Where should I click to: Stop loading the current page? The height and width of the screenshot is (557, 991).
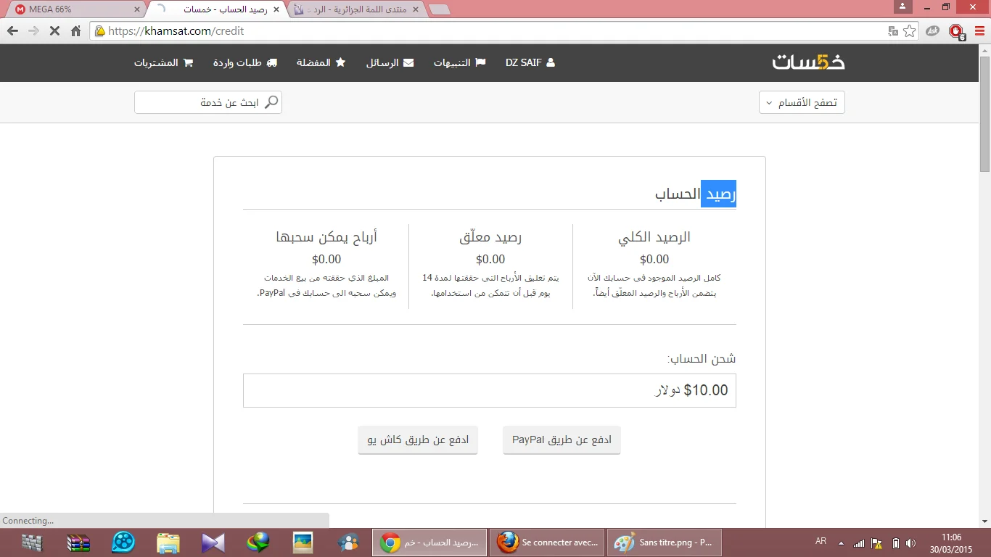pos(54,31)
